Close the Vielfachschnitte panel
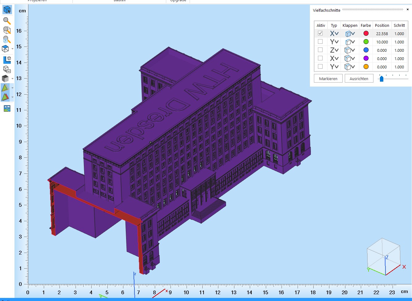Screen dimensions: 412x301 click(x=408, y=10)
